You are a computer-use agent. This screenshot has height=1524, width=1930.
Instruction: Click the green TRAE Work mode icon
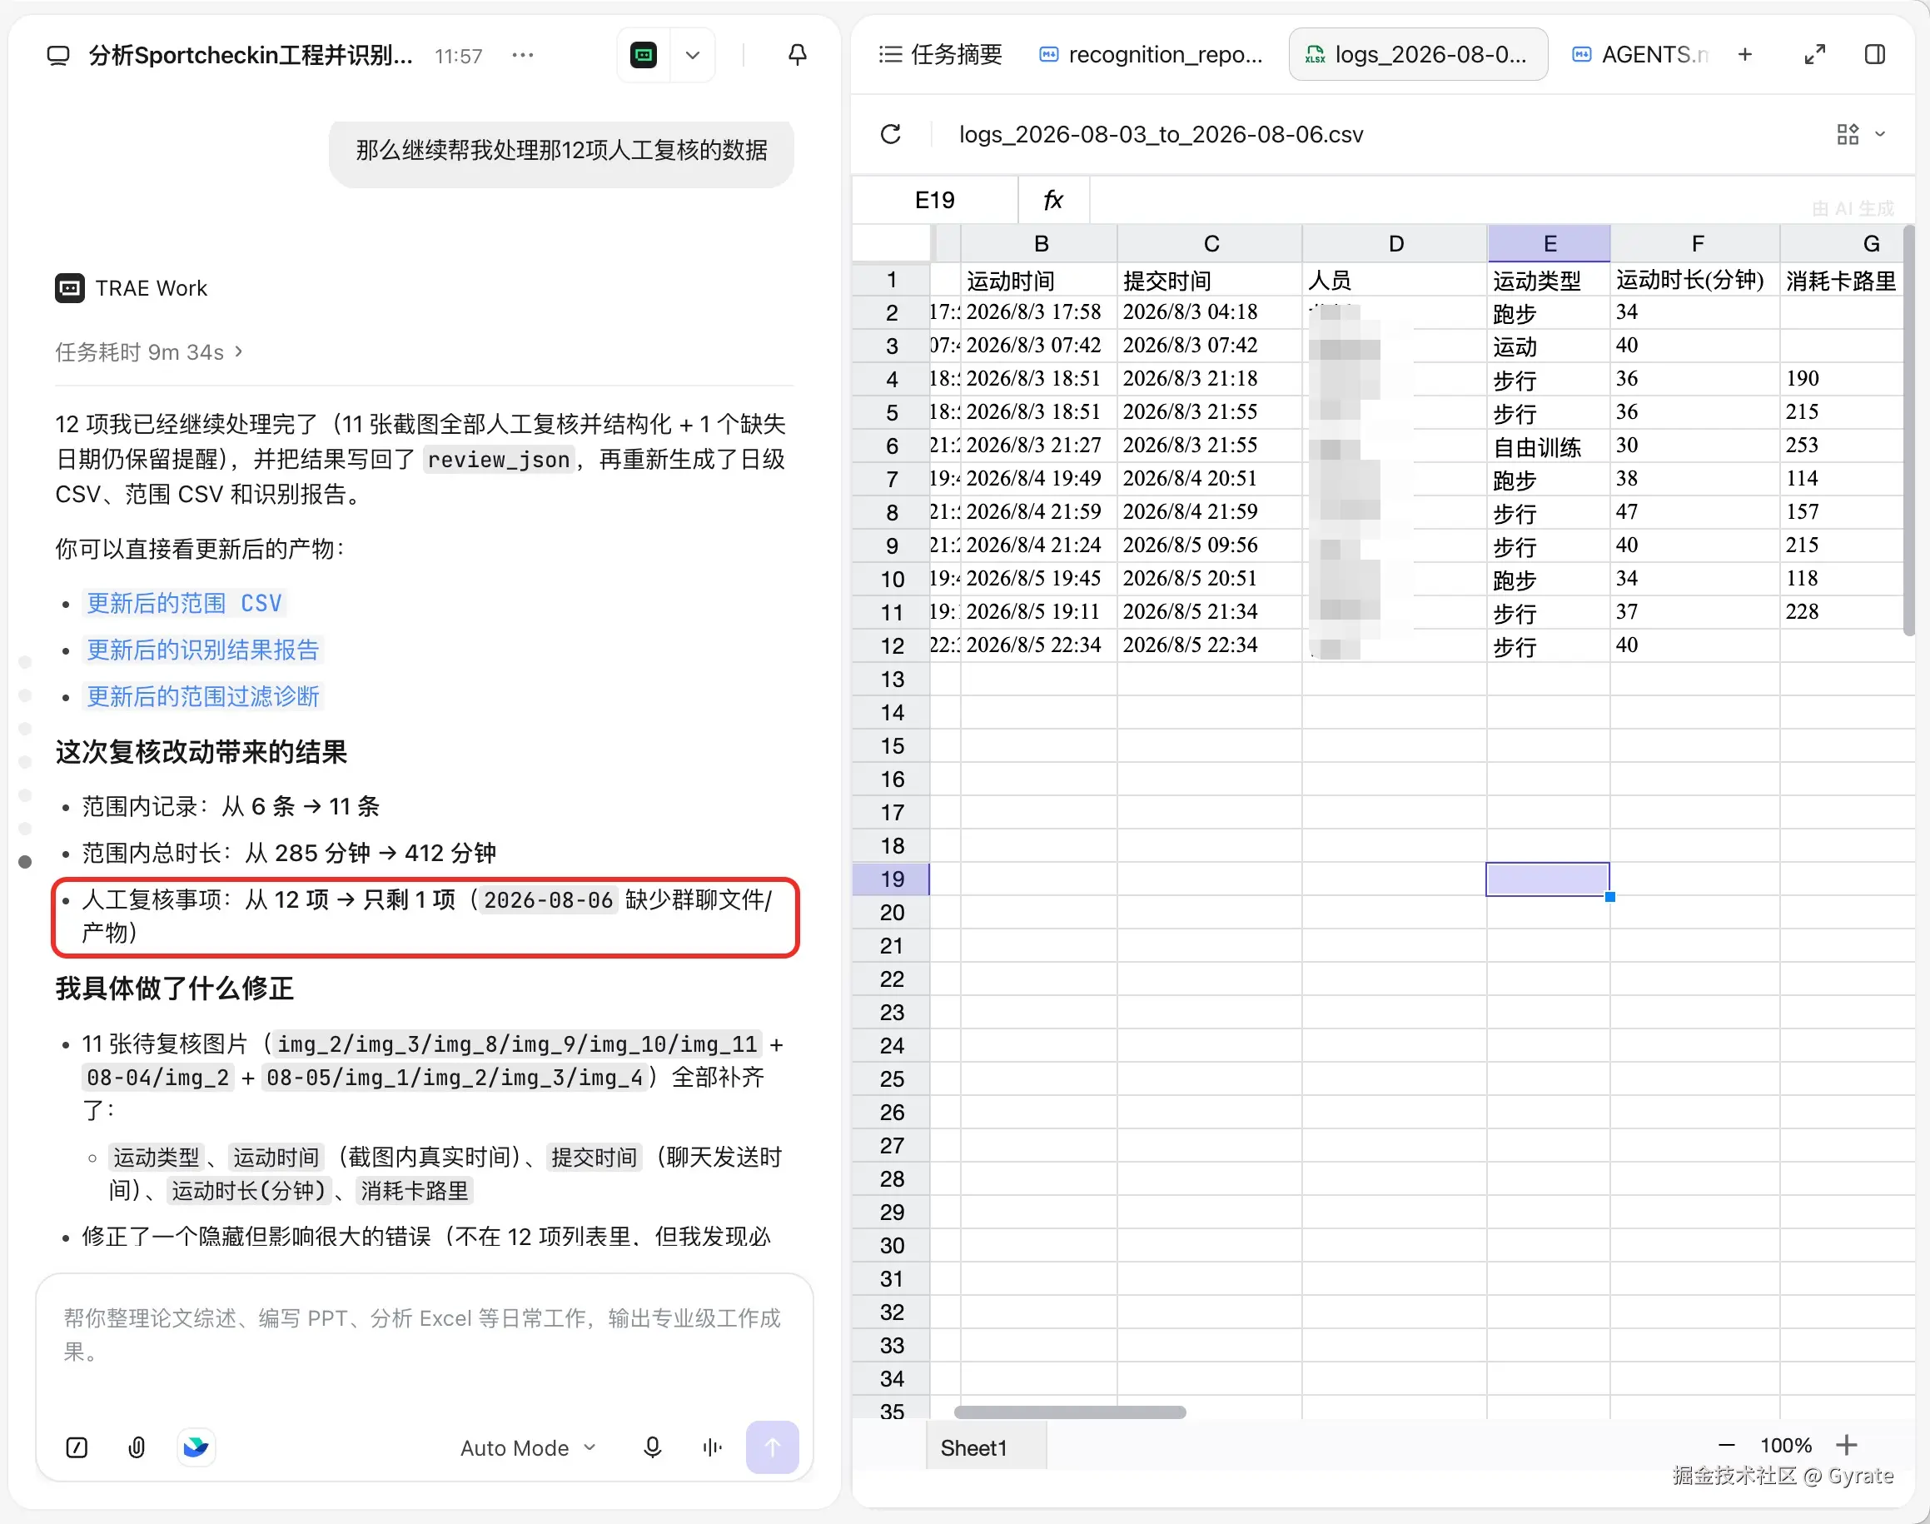click(x=643, y=55)
